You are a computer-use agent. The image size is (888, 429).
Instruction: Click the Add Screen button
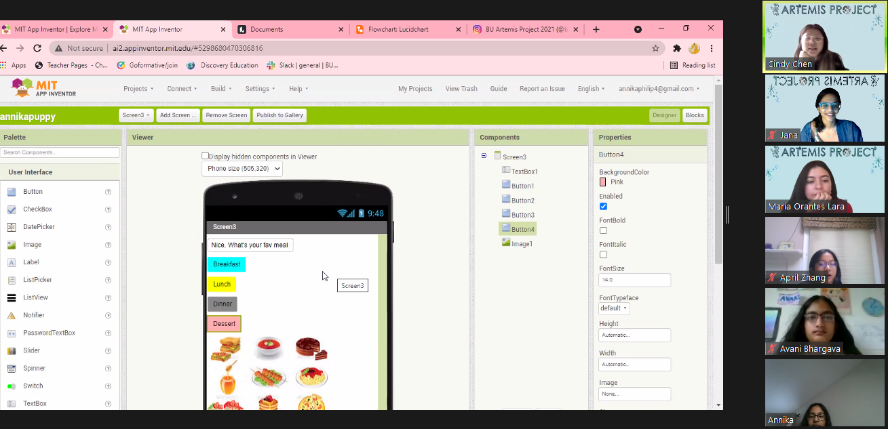(x=178, y=115)
